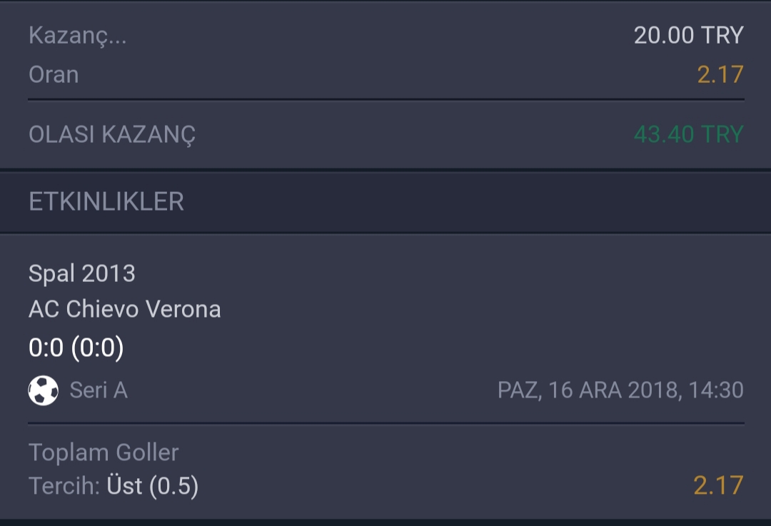Tap the 20.00 TRY stake amount

point(688,36)
